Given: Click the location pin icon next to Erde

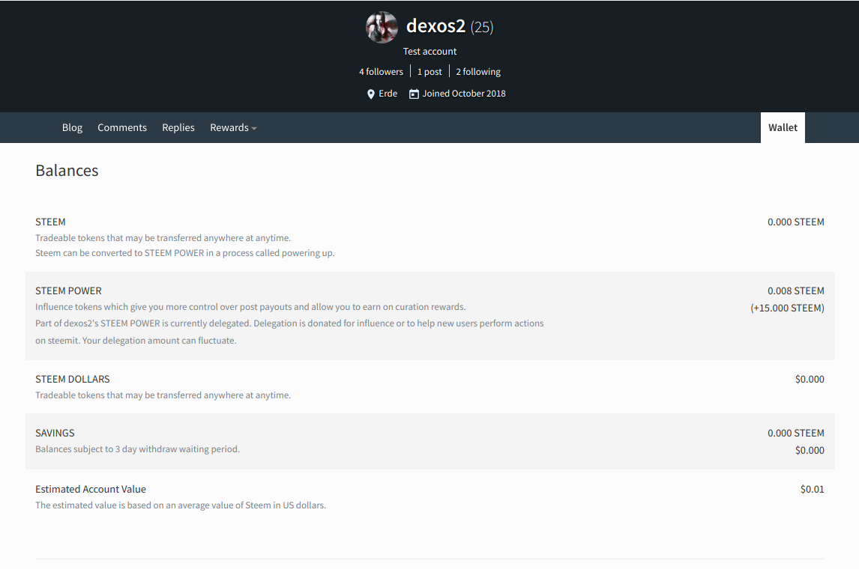Looking at the screenshot, I should pyautogui.click(x=371, y=94).
